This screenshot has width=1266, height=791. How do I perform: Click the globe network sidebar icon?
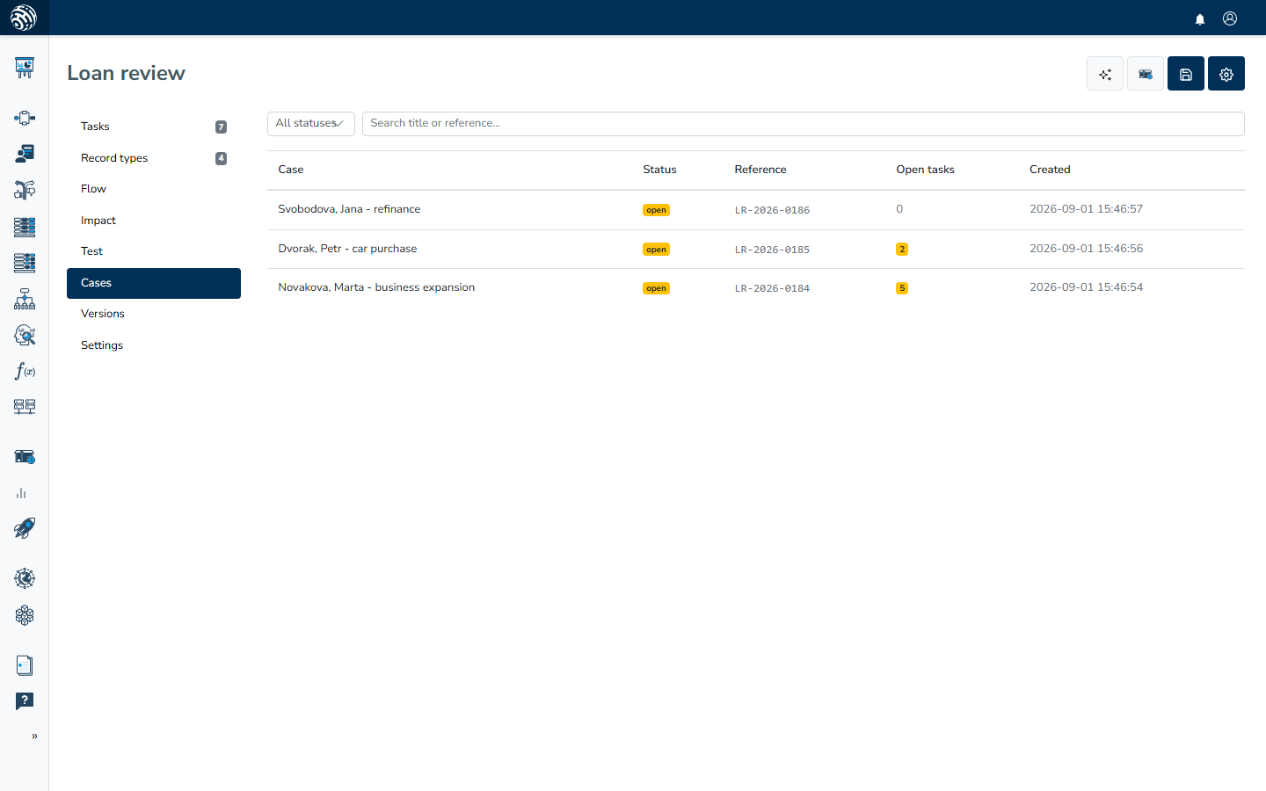point(25,578)
